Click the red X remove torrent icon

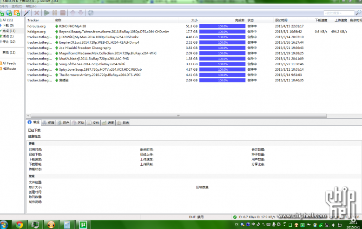[37, 13]
